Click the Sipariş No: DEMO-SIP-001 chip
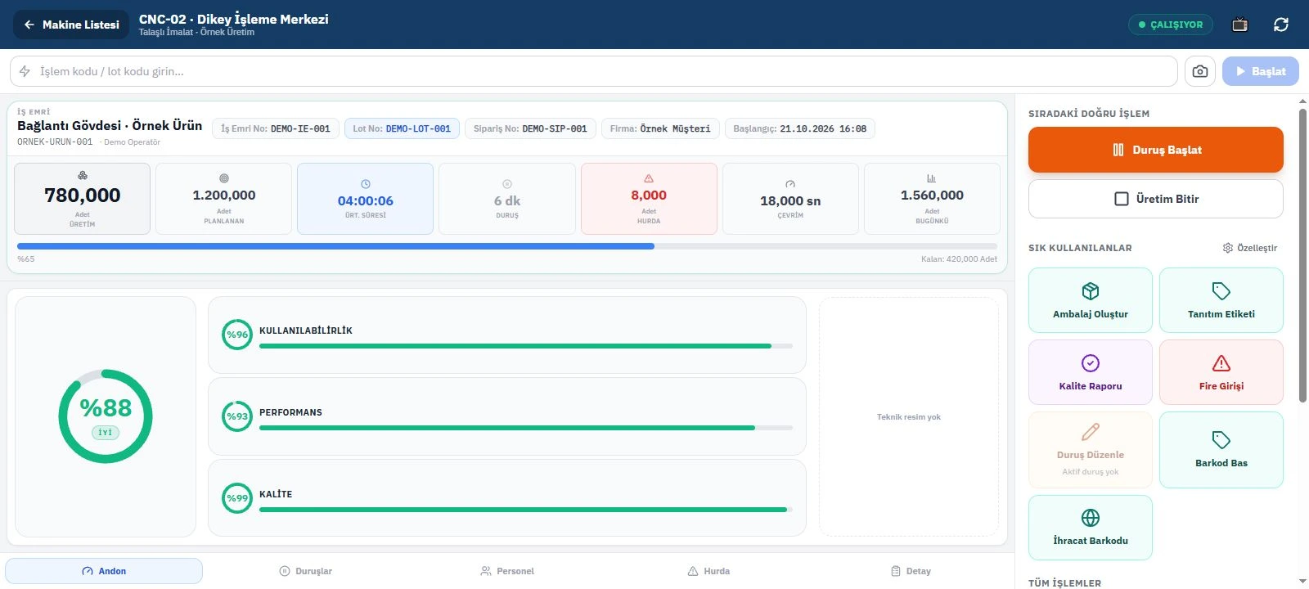This screenshot has height=589, width=1309. pos(530,128)
